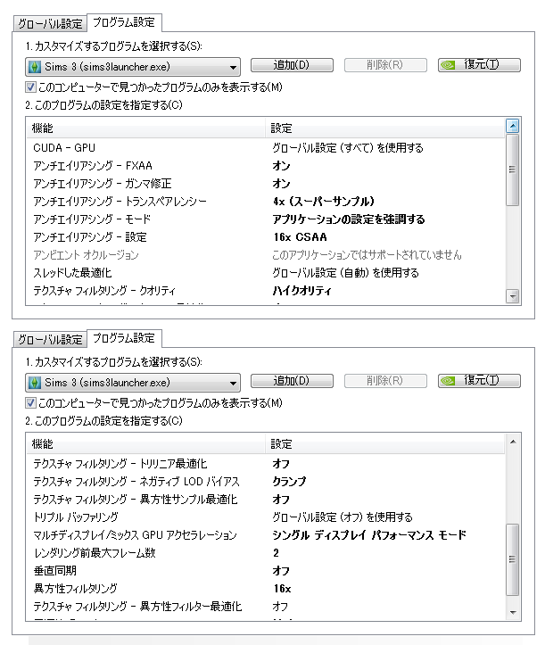Click 追加(D) button in upper panel
The image size is (545, 645).
click(x=292, y=65)
